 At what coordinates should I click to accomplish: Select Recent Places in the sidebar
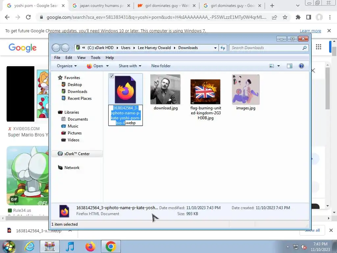79,98
